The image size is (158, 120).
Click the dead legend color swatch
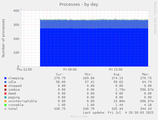coord(5,94)
